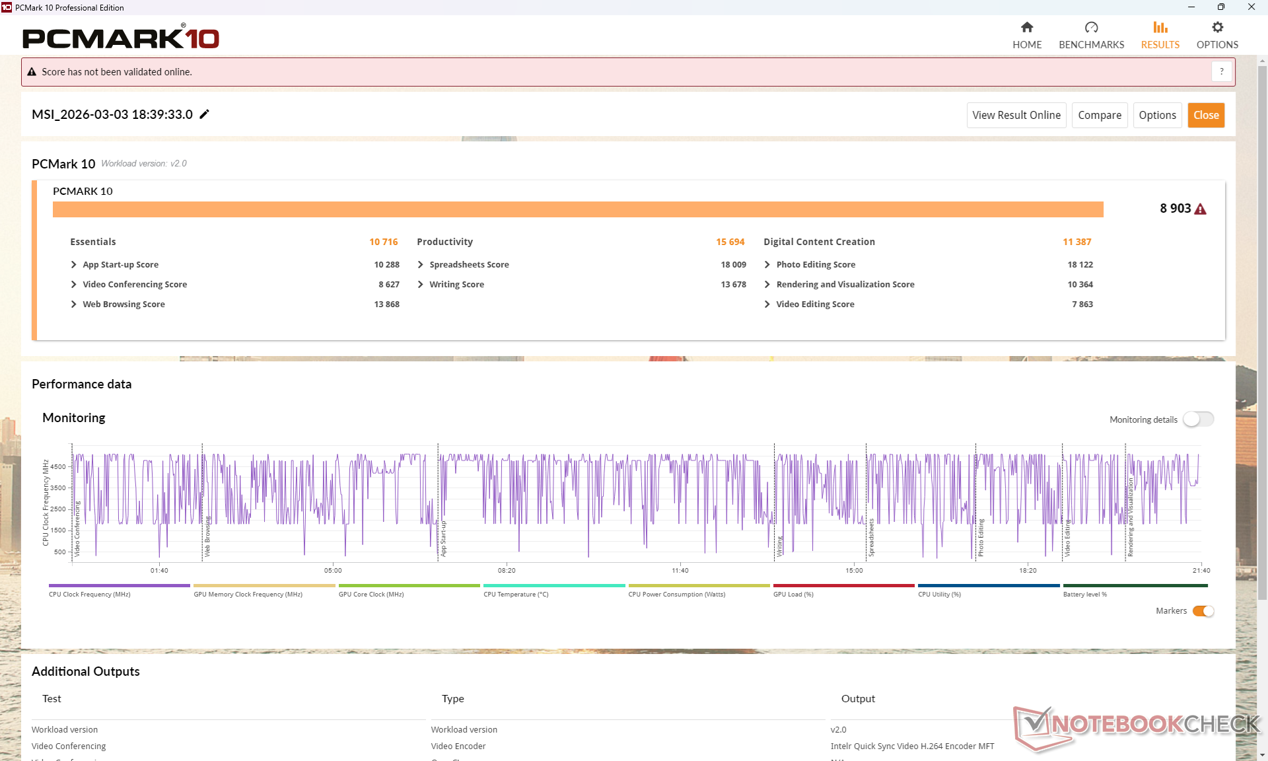Viewport: 1268px width, 761px height.
Task: Select the GPU Load legend red bar
Action: point(843,585)
